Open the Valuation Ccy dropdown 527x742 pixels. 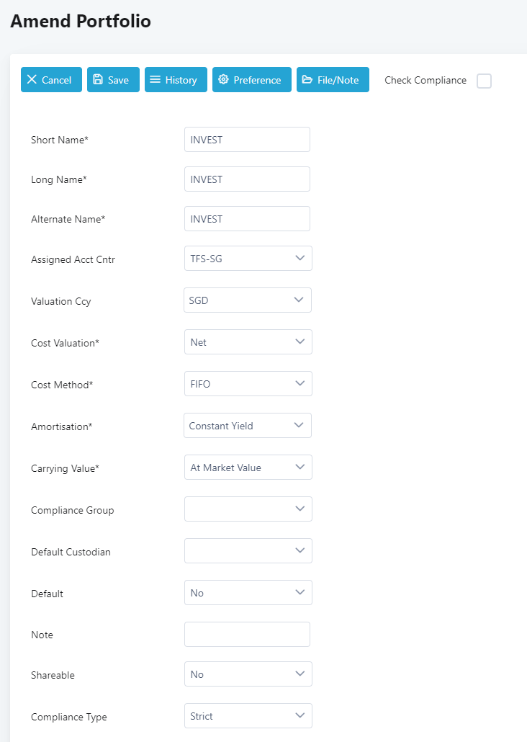[248, 300]
